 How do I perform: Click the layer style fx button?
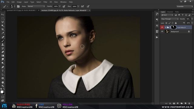[x=170, y=104]
